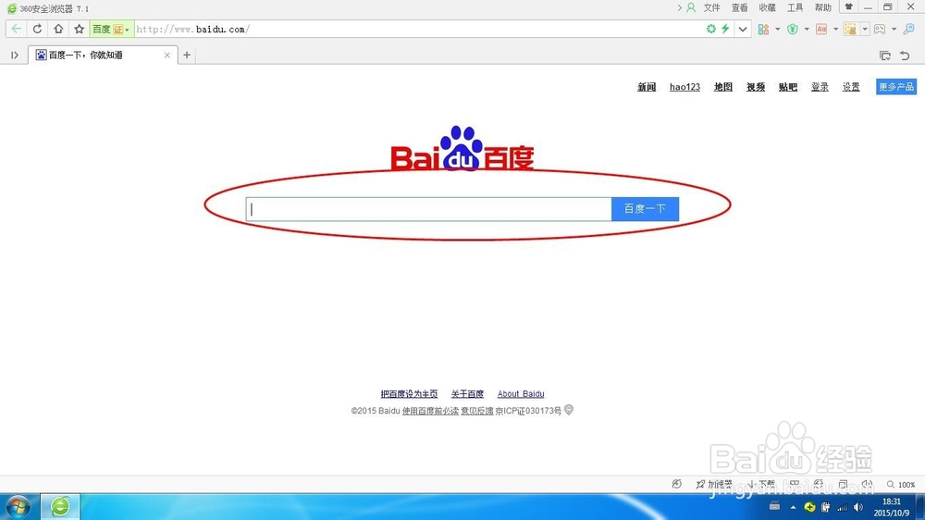
Task: Open the taskbar clock showing 18:31
Action: tap(892, 507)
